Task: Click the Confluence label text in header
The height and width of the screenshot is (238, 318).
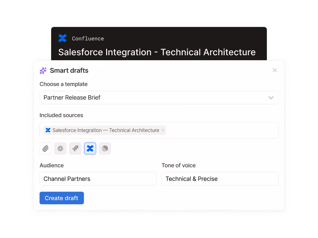Action: pos(88,39)
